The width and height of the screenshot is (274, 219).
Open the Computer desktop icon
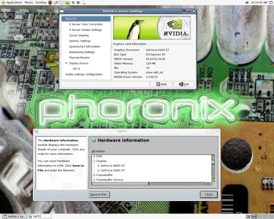pyautogui.click(x=19, y=17)
